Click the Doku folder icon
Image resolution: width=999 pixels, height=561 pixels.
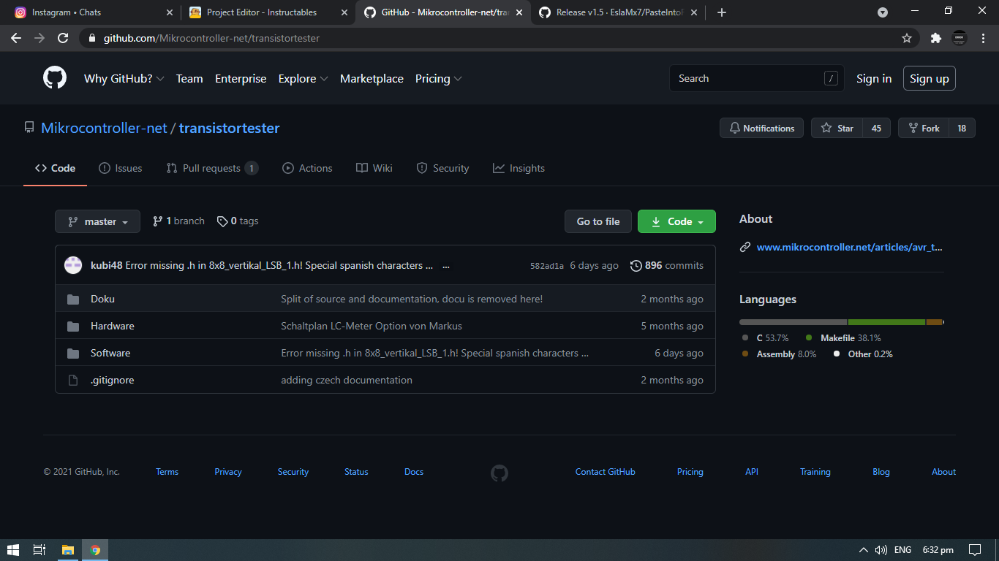[73, 299]
